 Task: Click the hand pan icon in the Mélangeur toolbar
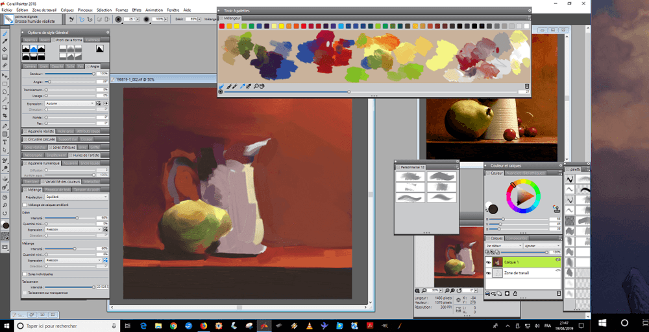(x=262, y=86)
